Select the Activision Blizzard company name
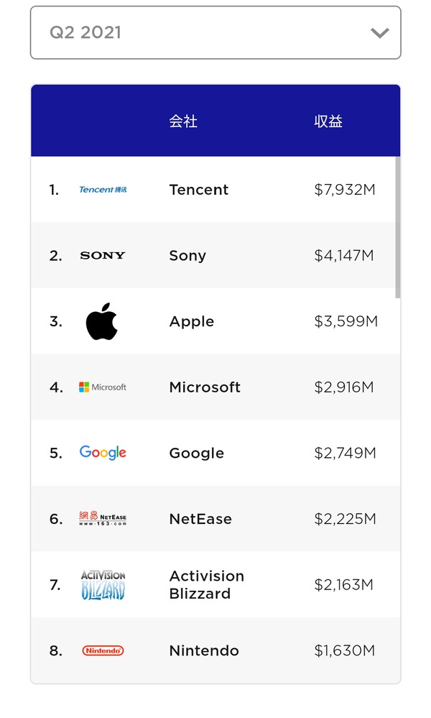431x718 pixels. tap(206, 585)
